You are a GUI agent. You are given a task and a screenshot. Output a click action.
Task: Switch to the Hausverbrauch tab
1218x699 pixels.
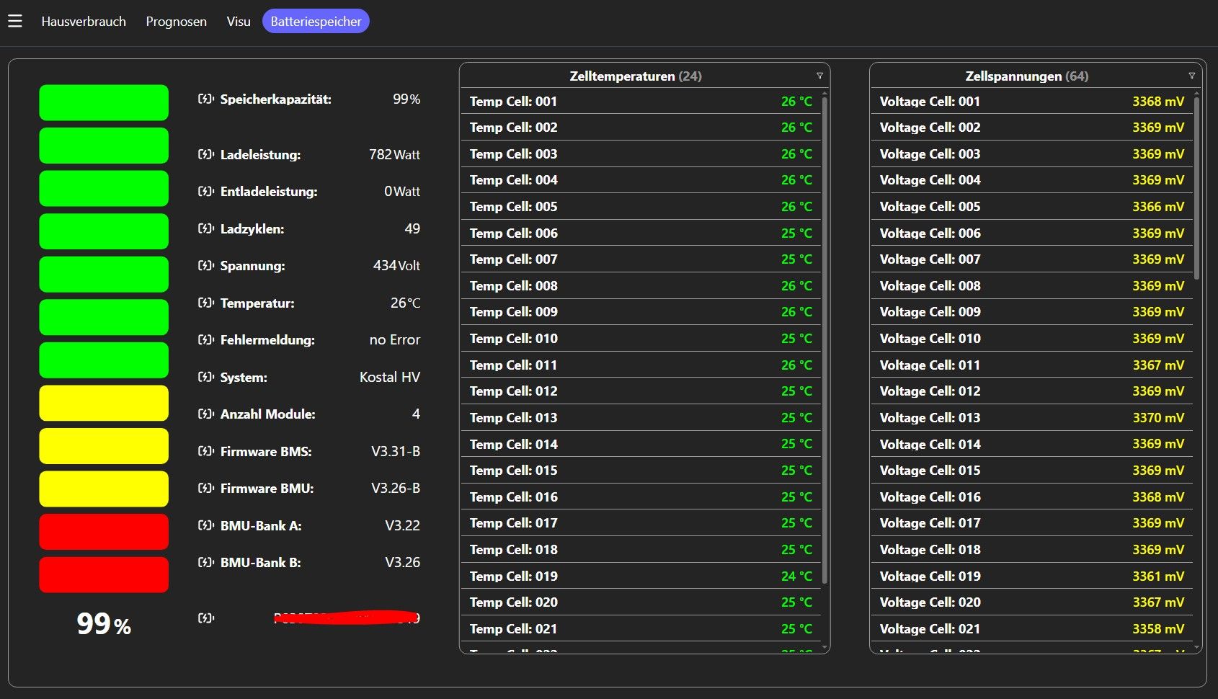pos(84,21)
